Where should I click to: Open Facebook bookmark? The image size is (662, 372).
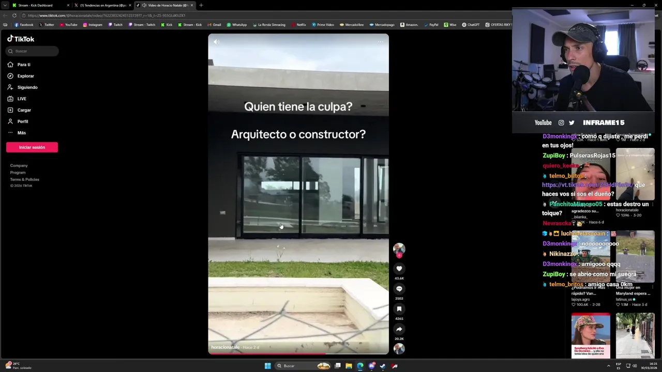pos(24,25)
